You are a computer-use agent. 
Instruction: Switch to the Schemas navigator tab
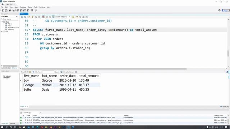tap(15, 68)
